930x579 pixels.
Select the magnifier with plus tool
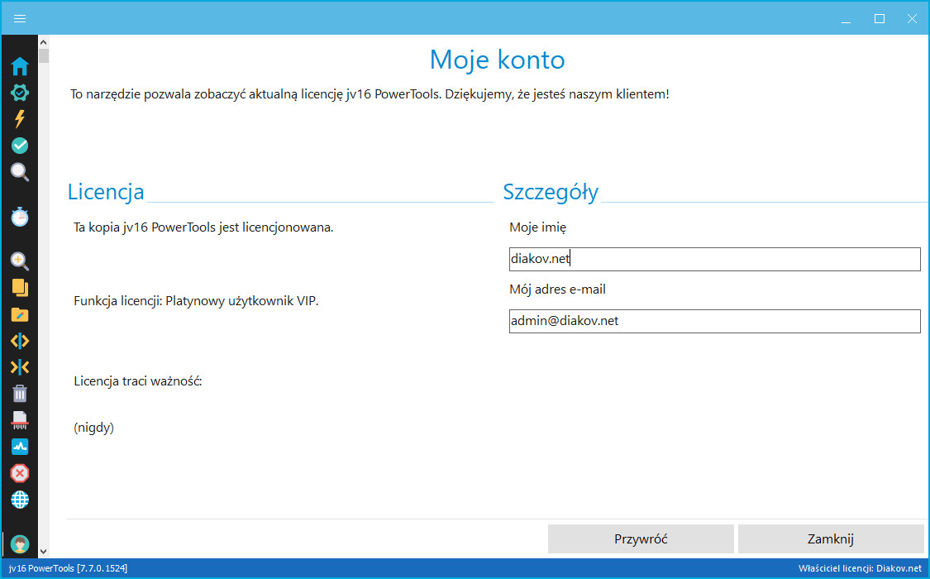[20, 261]
